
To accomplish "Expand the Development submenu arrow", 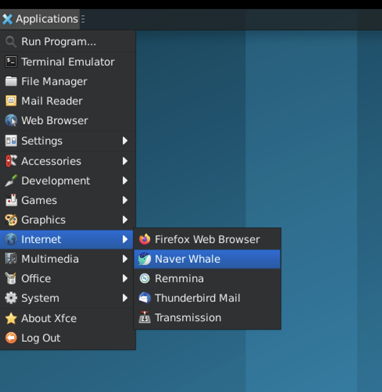I will click(x=125, y=180).
